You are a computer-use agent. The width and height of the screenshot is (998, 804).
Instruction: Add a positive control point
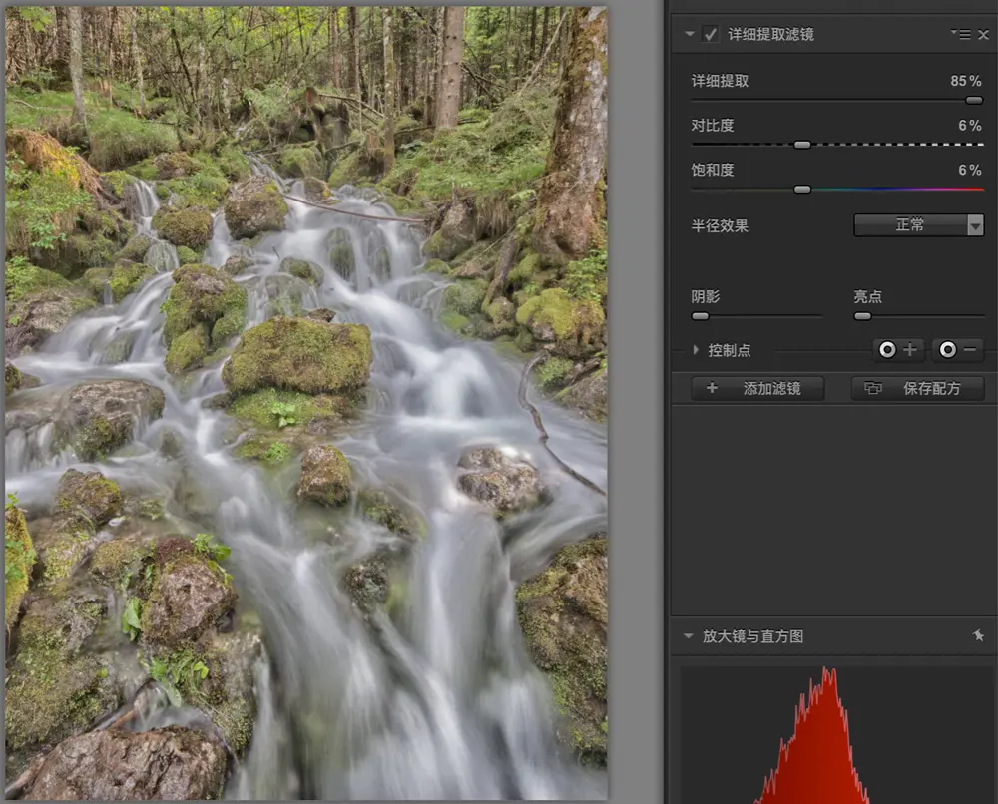pyautogui.click(x=897, y=349)
